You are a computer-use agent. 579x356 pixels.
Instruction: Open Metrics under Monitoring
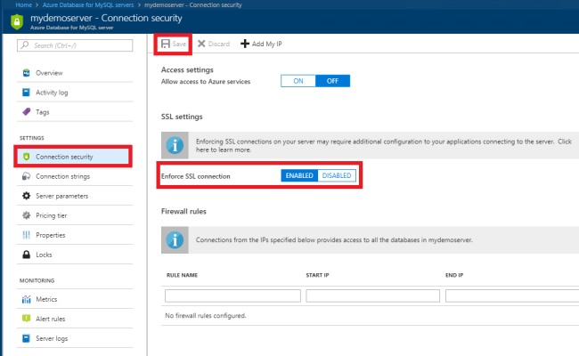(x=75, y=299)
